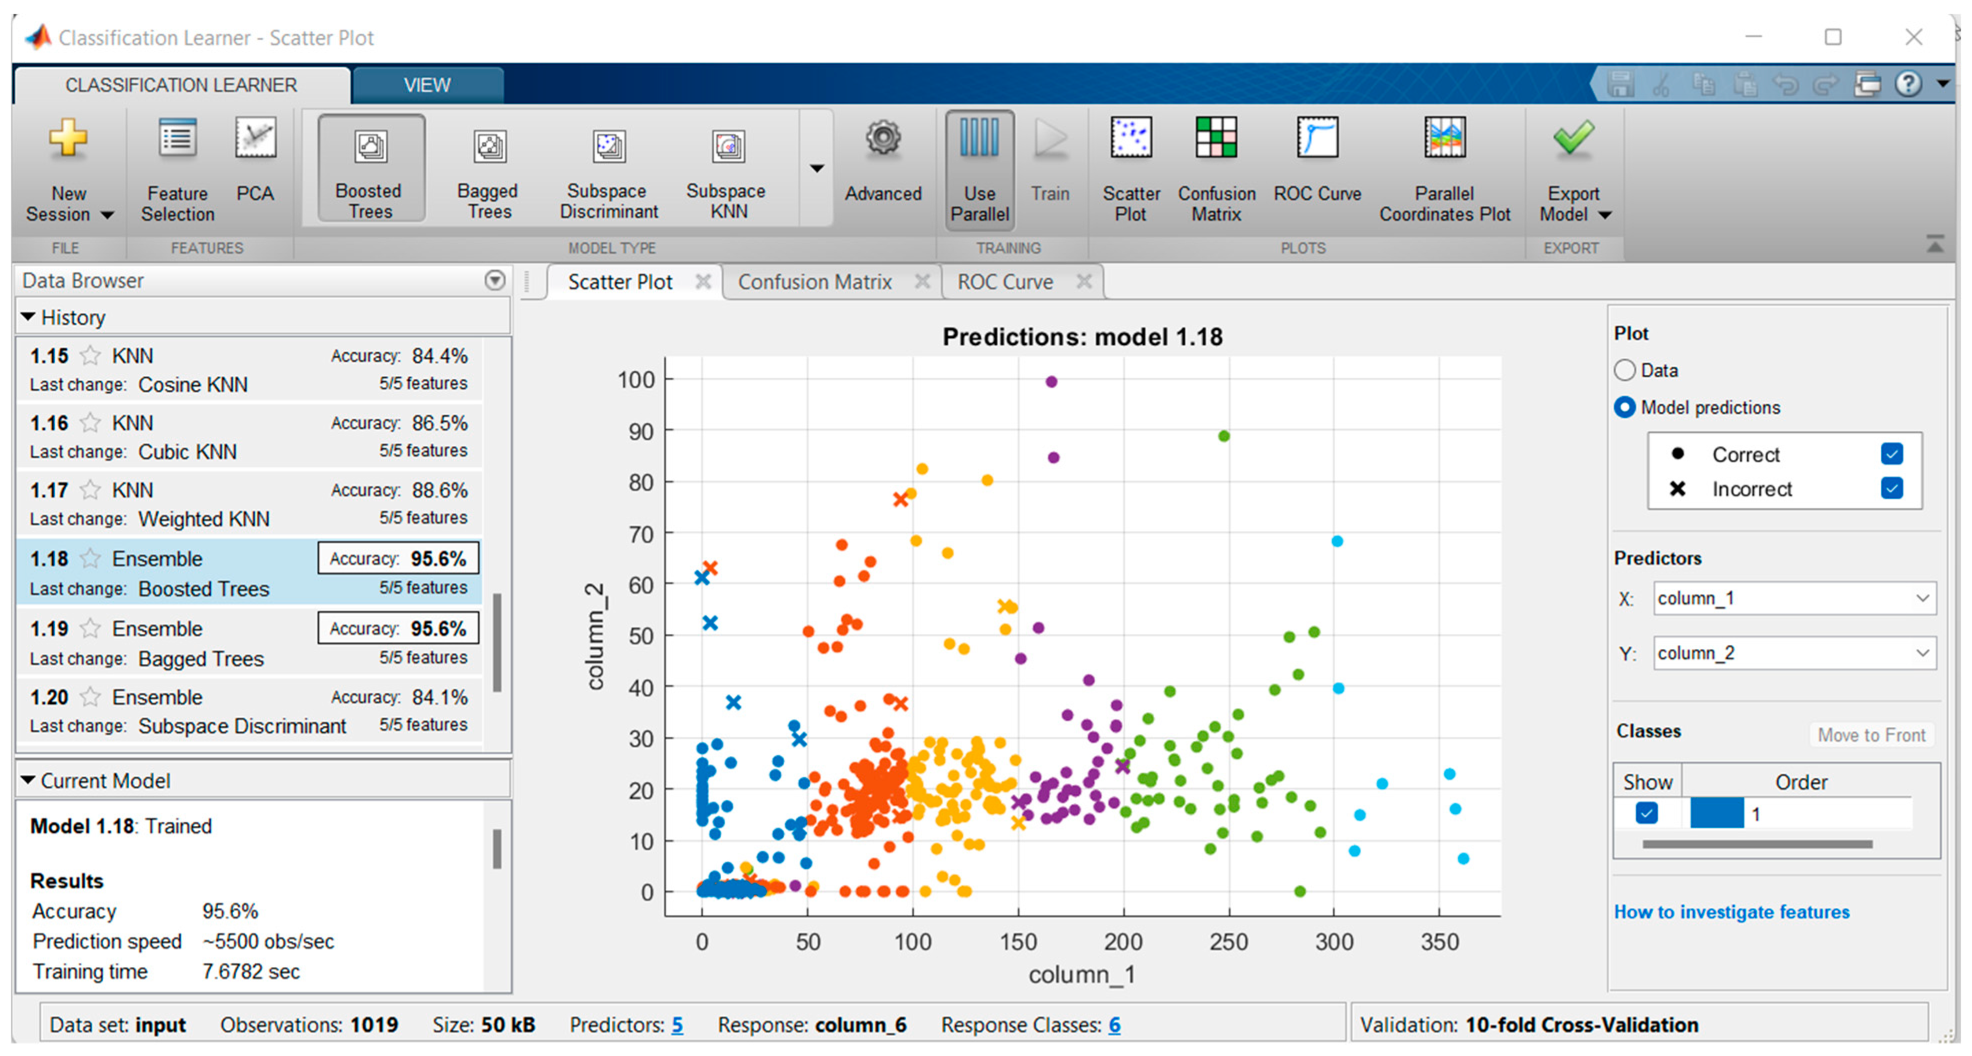Viewport: 1972px width, 1056px height.
Task: Expand the model type gallery arrow
Action: [x=817, y=168]
